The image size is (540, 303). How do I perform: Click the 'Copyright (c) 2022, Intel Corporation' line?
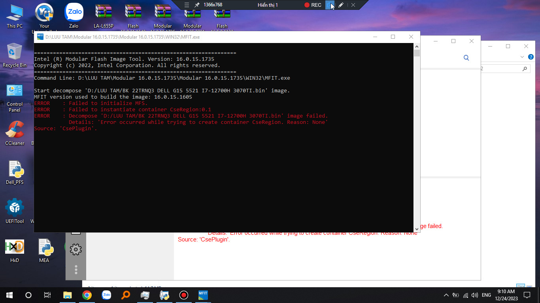(x=127, y=65)
